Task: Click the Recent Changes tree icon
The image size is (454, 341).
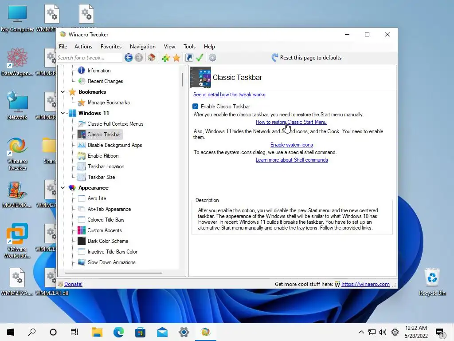Action: (x=82, y=81)
